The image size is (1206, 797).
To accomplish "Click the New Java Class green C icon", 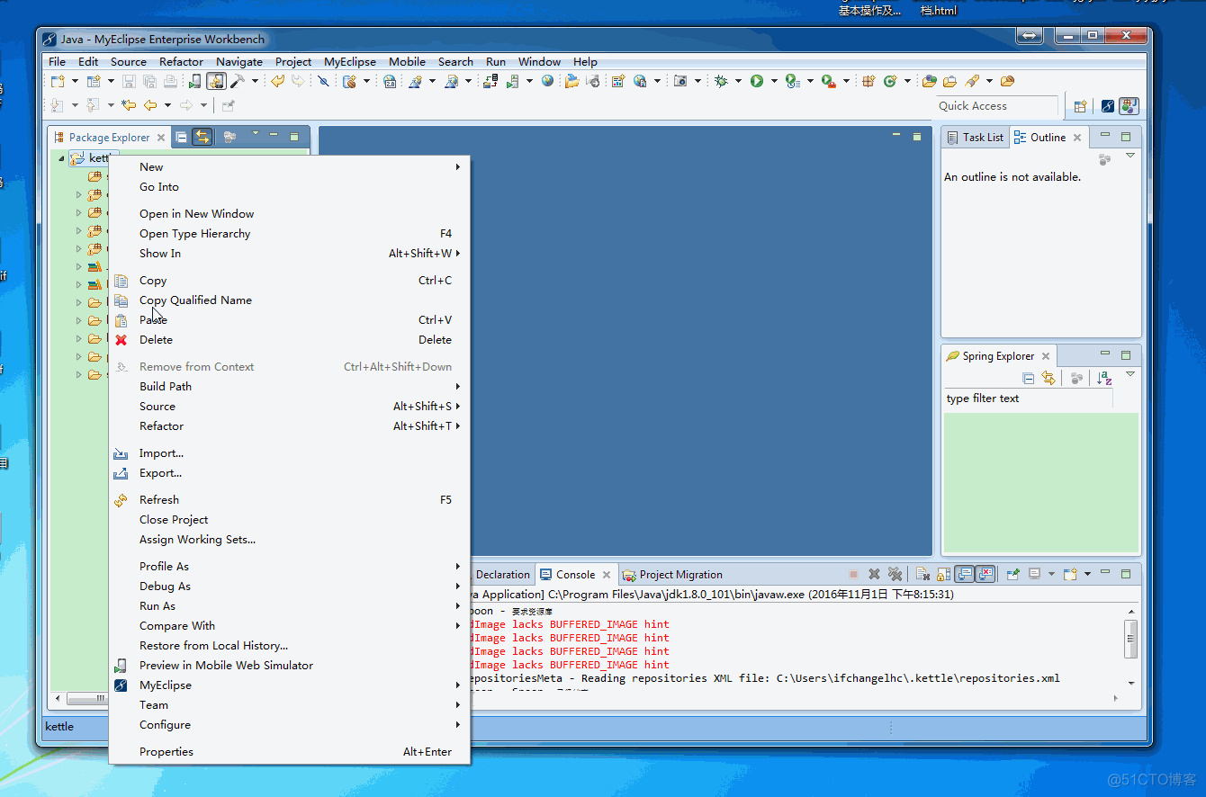I will 890,81.
